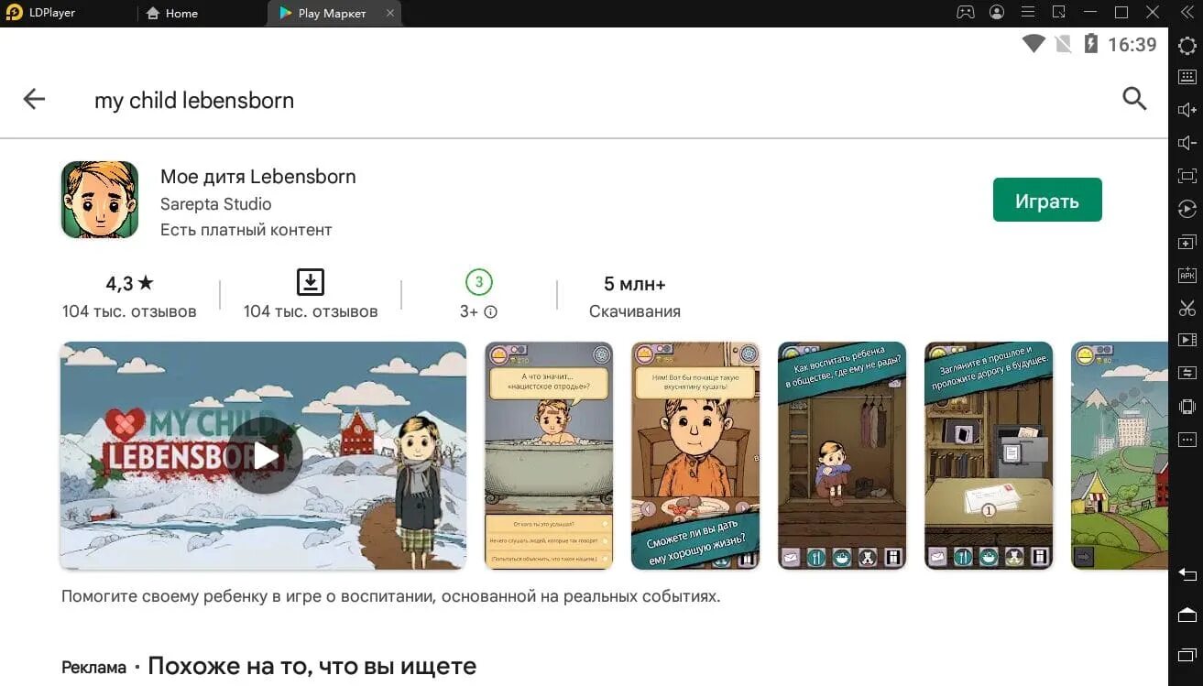The width and height of the screenshot is (1203, 686).
Task: Click the Играть button
Action: [1047, 200]
